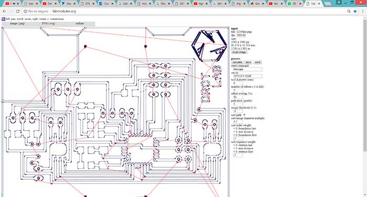Image resolution: width=367 pixels, height=197 pixels.
Task: Switch to the Google 'Ren' tab
Action: [163, 4]
